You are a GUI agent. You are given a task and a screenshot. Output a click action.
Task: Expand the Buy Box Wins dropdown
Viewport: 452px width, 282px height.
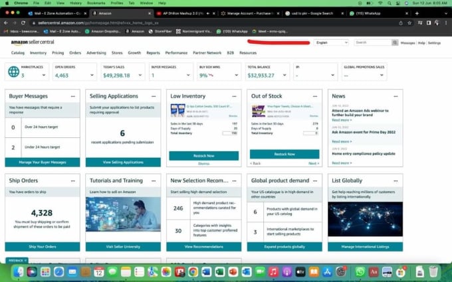237,75
